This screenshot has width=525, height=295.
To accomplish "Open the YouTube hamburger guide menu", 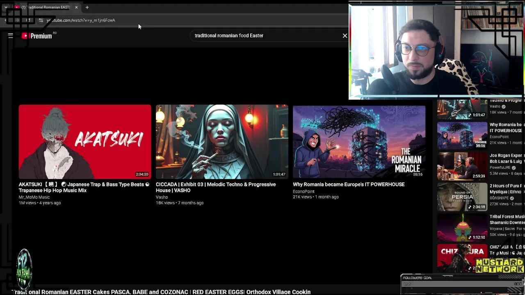I will click(x=11, y=36).
